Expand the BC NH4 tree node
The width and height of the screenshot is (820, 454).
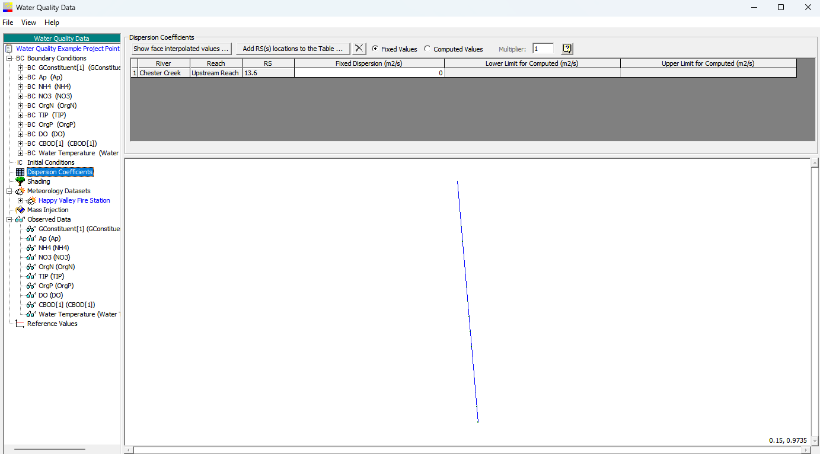coord(20,87)
